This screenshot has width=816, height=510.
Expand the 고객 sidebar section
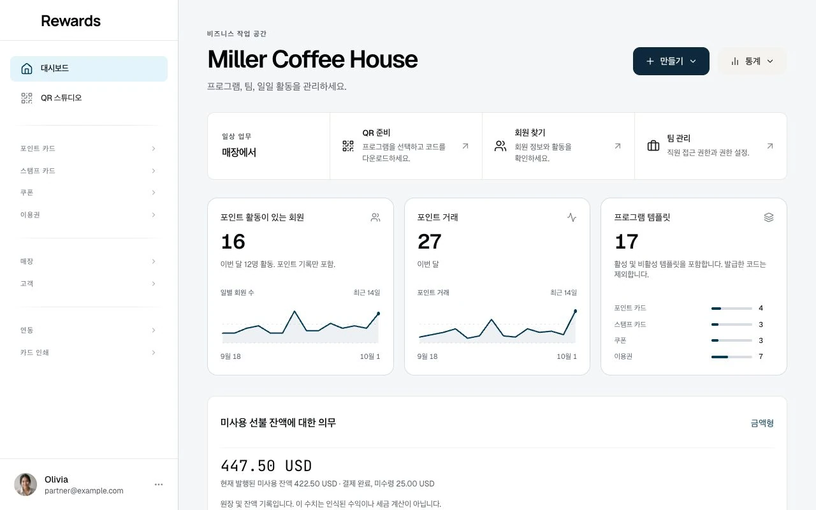[x=89, y=284]
